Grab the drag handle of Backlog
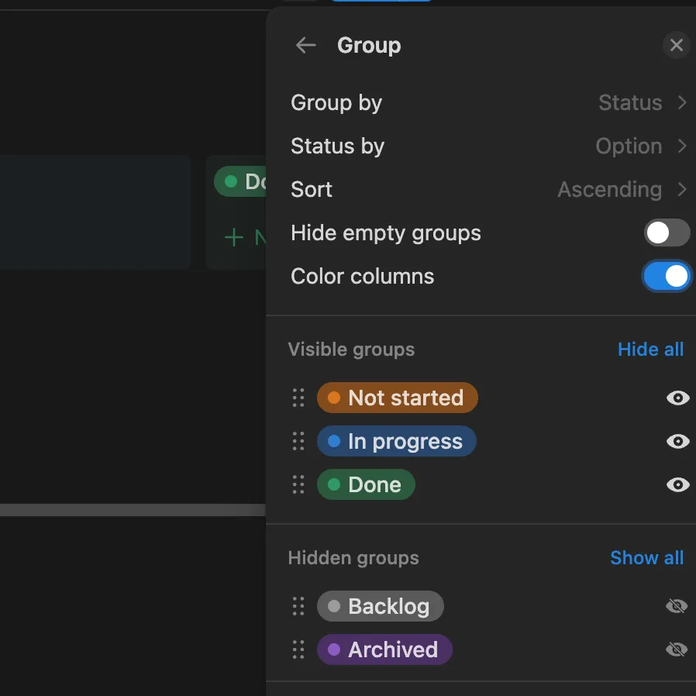The image size is (696, 696). point(298,606)
